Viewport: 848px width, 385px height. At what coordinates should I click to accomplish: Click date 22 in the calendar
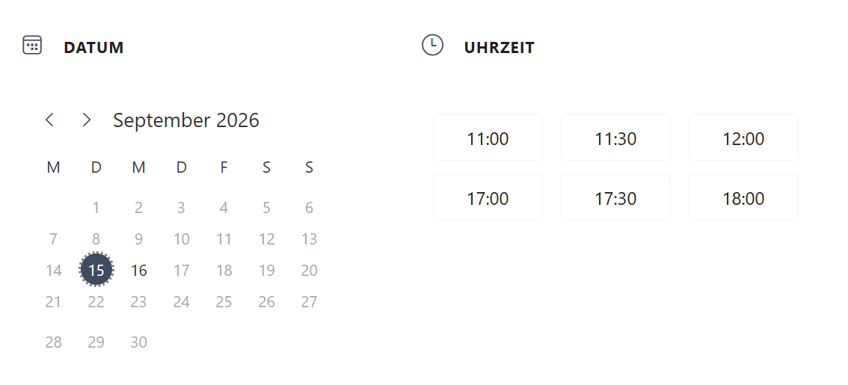pos(96,302)
